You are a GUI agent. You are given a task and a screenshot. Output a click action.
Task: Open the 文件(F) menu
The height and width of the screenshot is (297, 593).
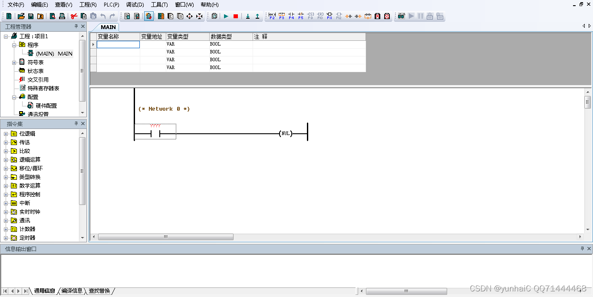pos(16,5)
